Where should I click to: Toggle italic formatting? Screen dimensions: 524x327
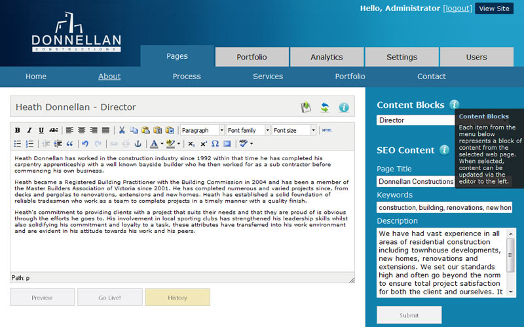[29, 130]
